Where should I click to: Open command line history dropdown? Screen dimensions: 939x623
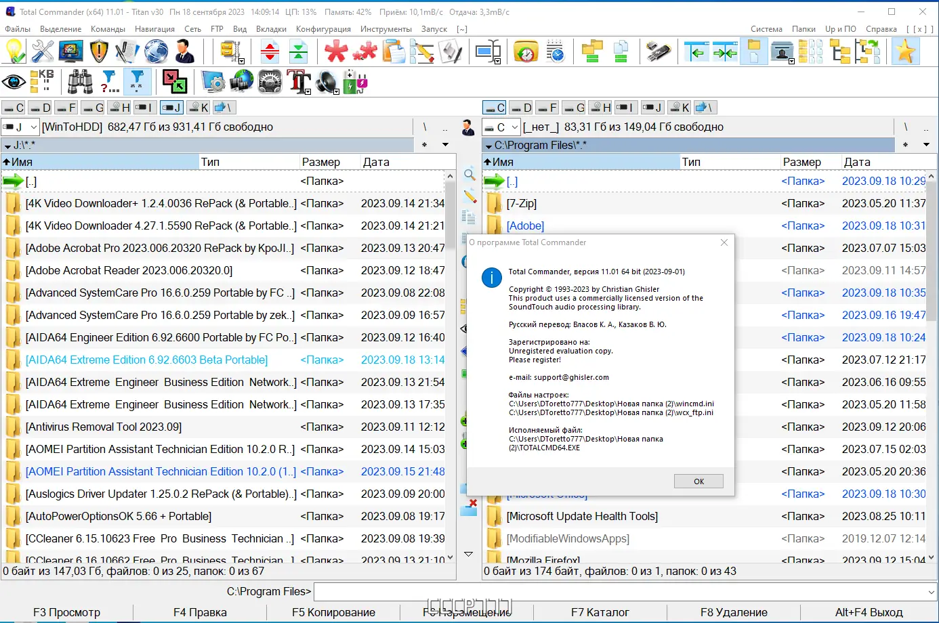(x=931, y=592)
